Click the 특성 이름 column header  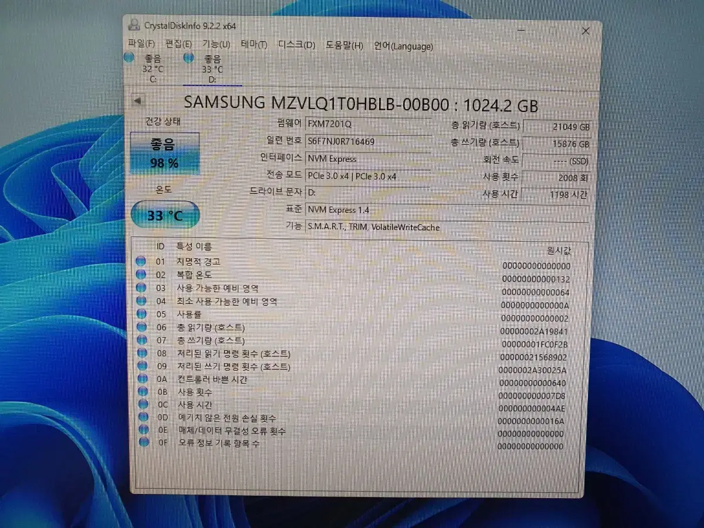(x=194, y=247)
